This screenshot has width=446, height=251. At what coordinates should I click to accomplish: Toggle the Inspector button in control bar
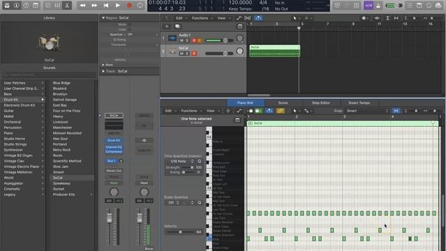coord(17,6)
